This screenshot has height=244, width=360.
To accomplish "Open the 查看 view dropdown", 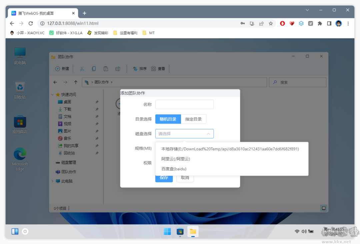I will [158, 69].
